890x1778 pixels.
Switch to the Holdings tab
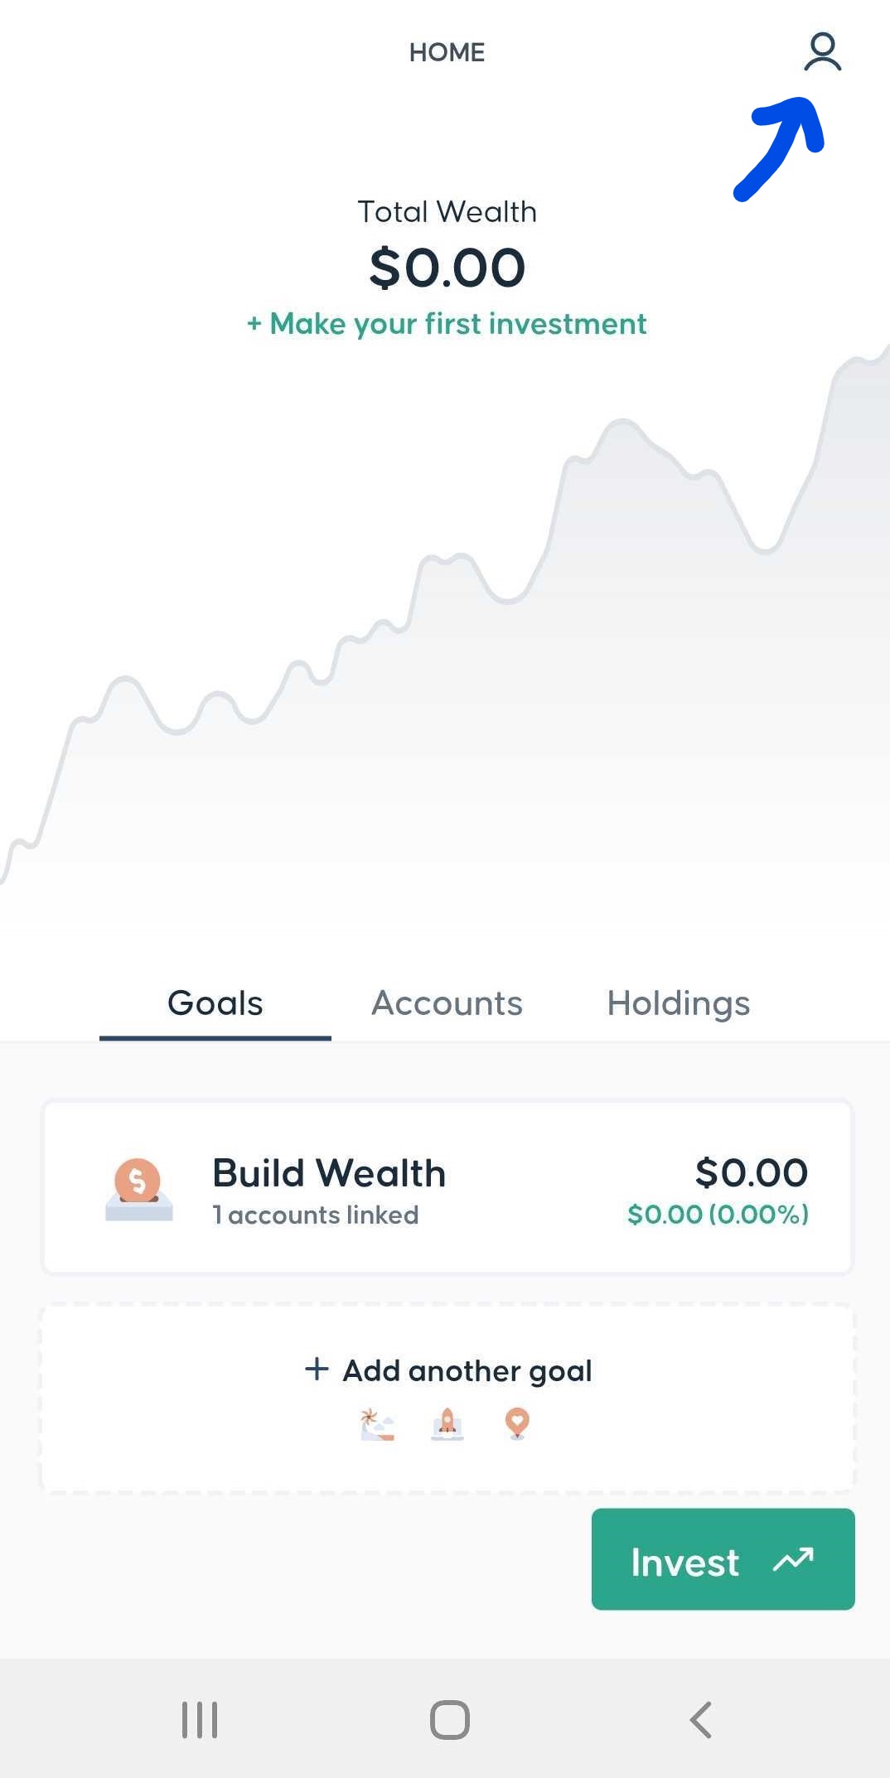click(x=678, y=1003)
